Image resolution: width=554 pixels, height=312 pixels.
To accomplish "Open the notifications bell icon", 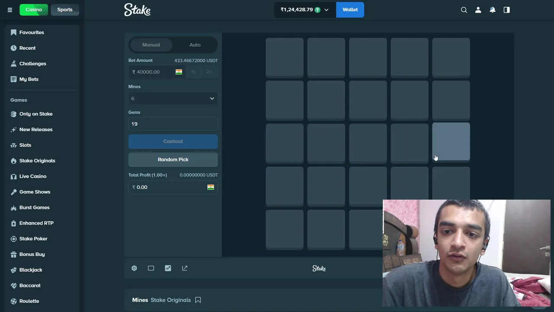I will [493, 10].
